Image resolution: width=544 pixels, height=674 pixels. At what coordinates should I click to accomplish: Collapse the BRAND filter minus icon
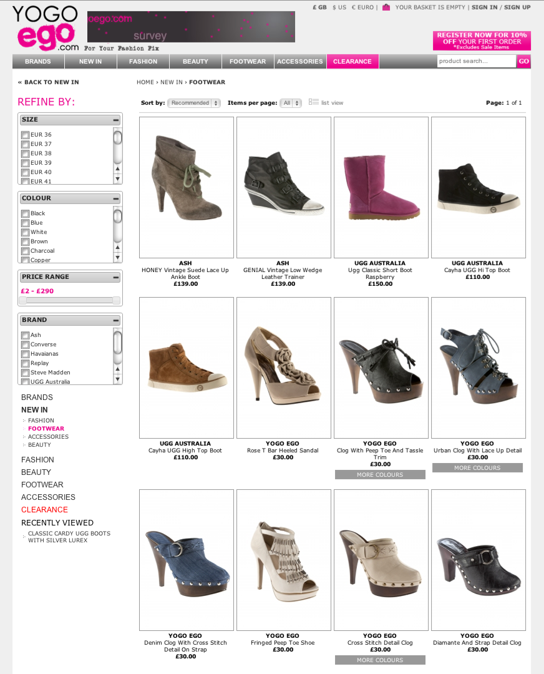point(116,320)
